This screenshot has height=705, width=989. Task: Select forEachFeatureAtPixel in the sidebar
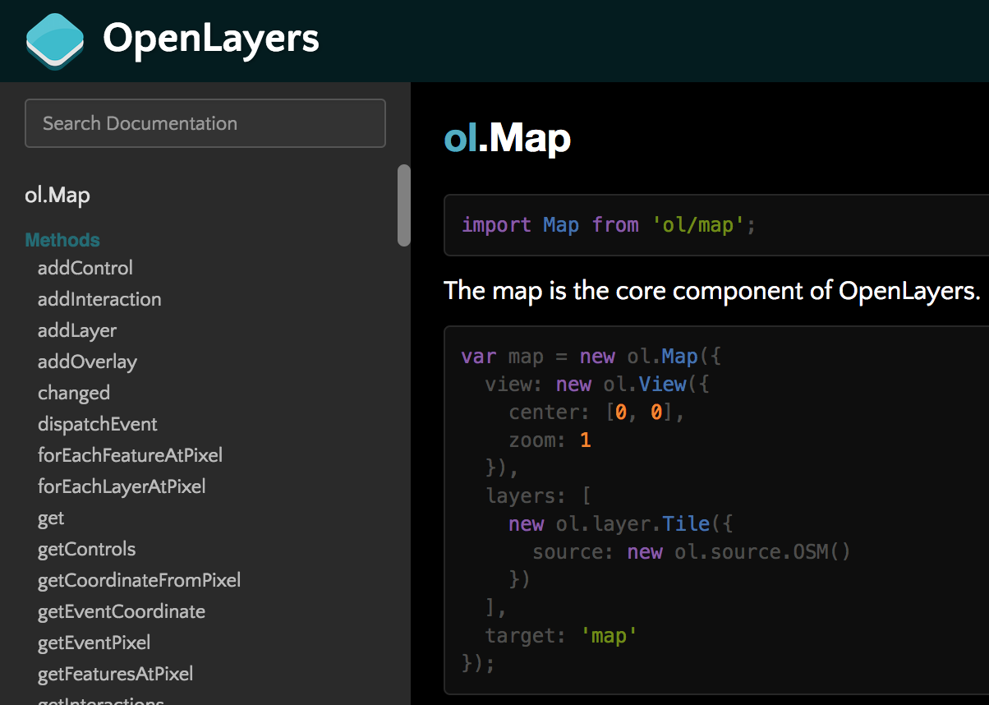(x=130, y=455)
